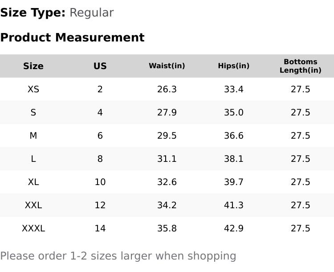The height and width of the screenshot is (272, 334).
Task: Click the Size column header
Action: pyautogui.click(x=33, y=66)
